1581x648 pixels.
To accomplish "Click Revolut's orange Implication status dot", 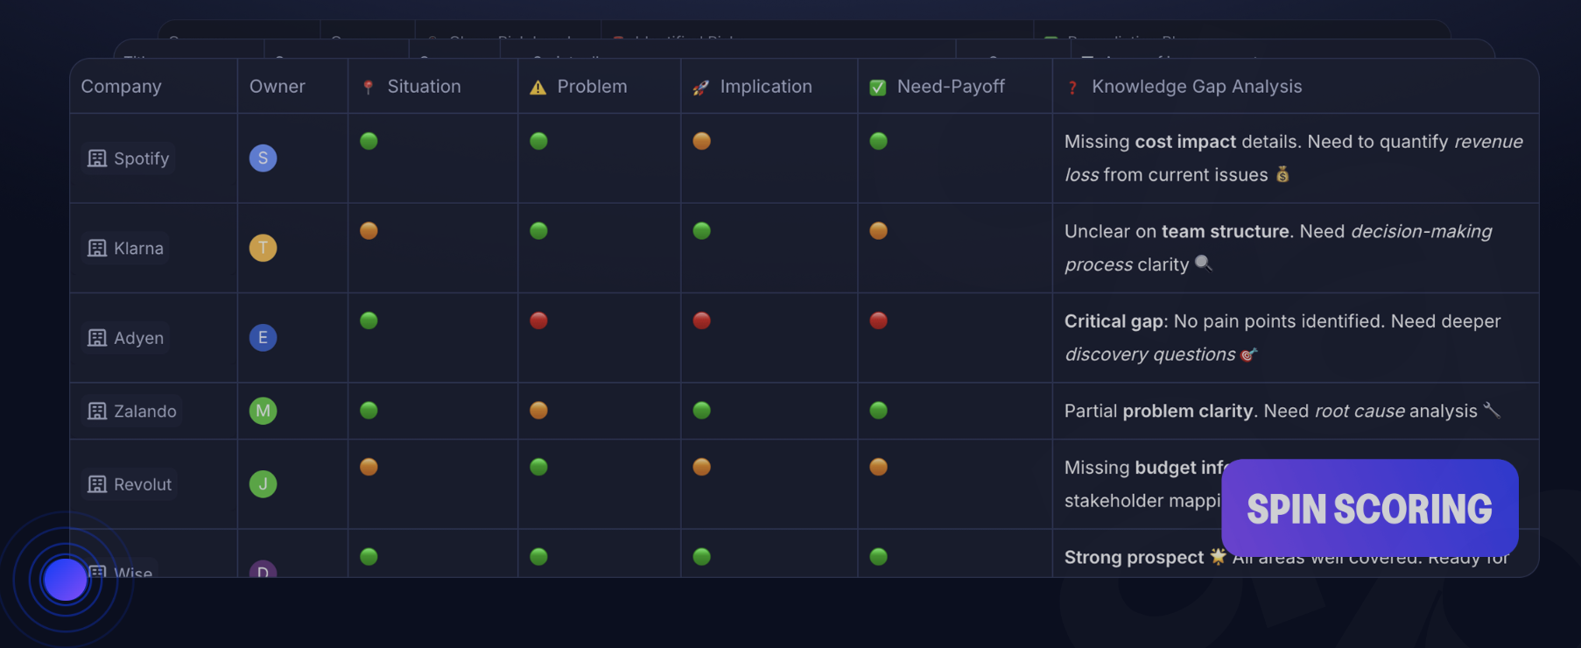I will click(x=701, y=467).
